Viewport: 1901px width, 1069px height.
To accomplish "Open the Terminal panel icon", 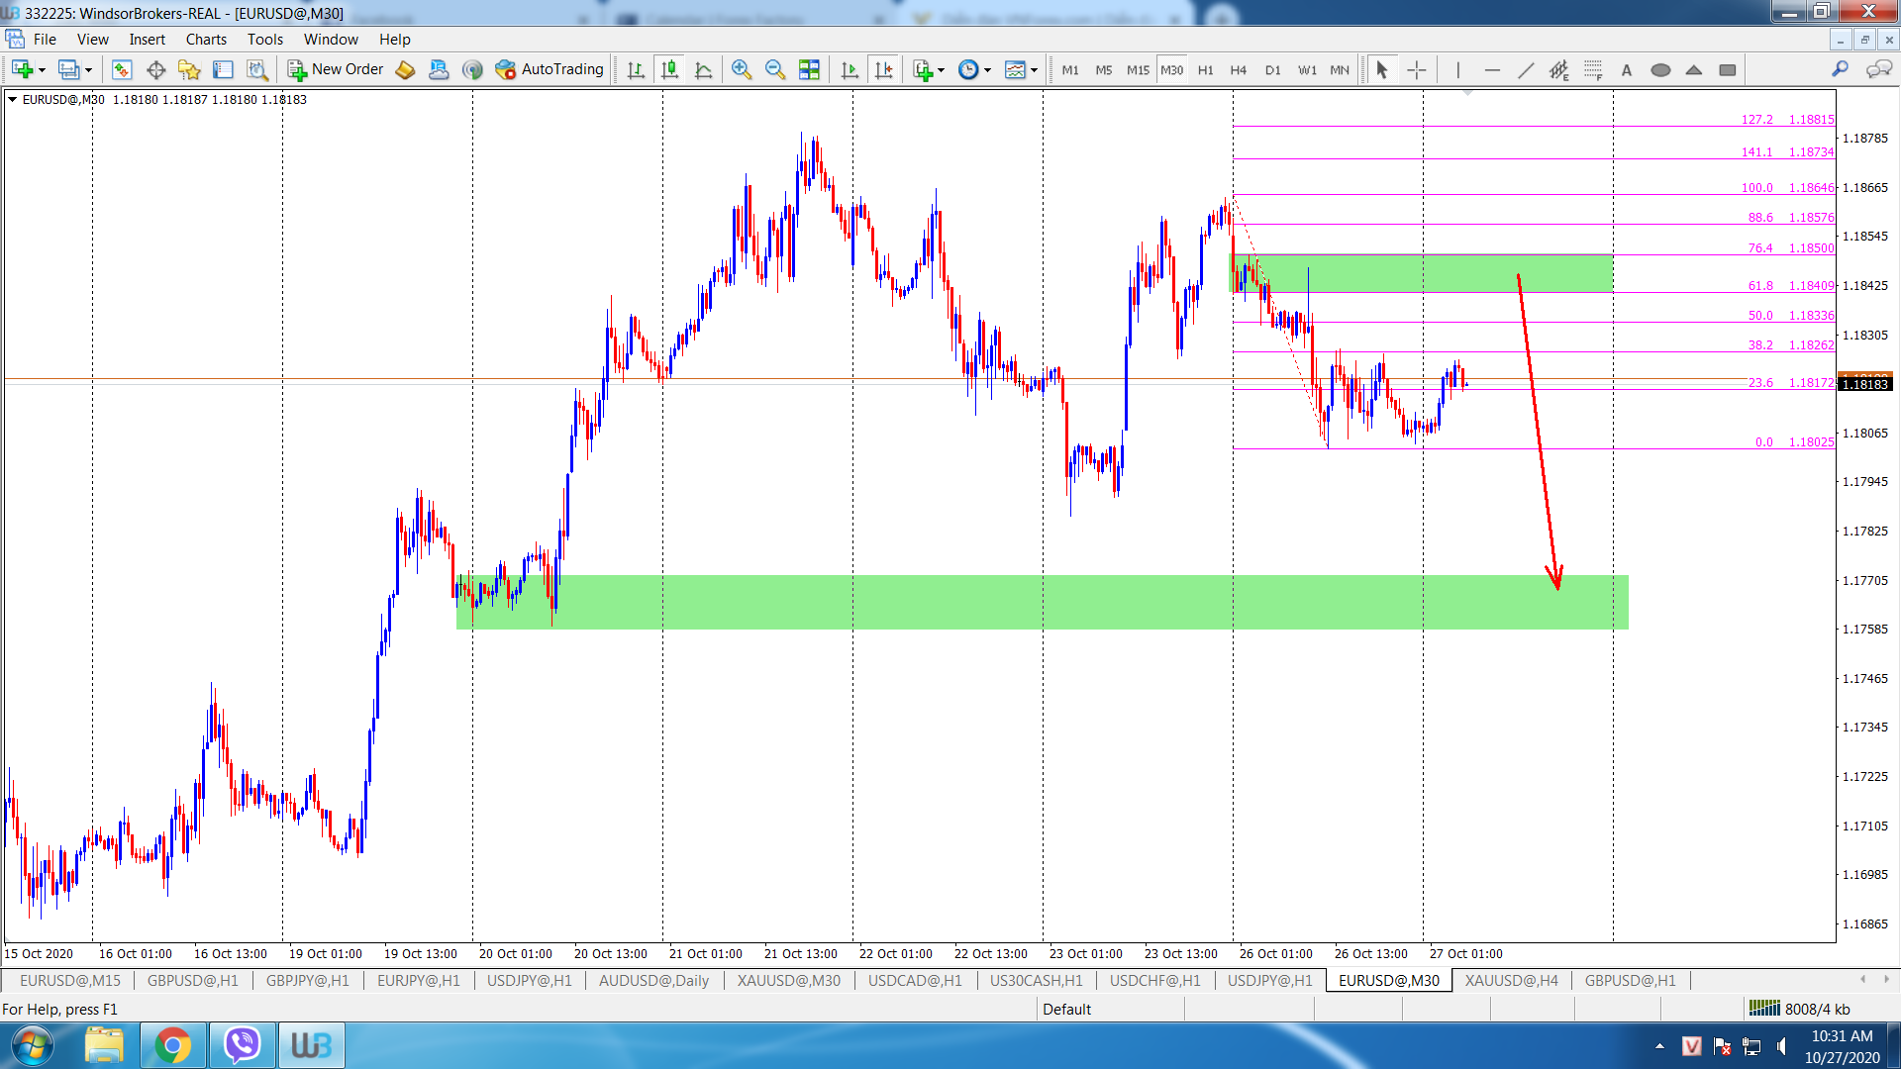I will click(x=223, y=69).
